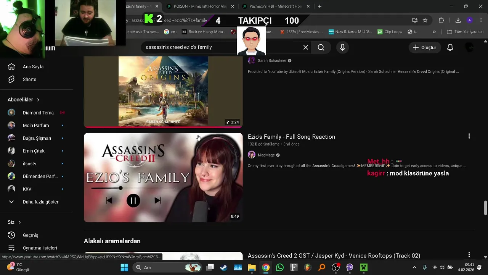Image resolution: width=488 pixels, height=275 pixels.
Task: Open the Clip Loops bookmark
Action: 390,32
